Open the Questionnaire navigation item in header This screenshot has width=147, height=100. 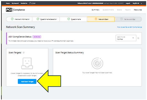pos(108,10)
